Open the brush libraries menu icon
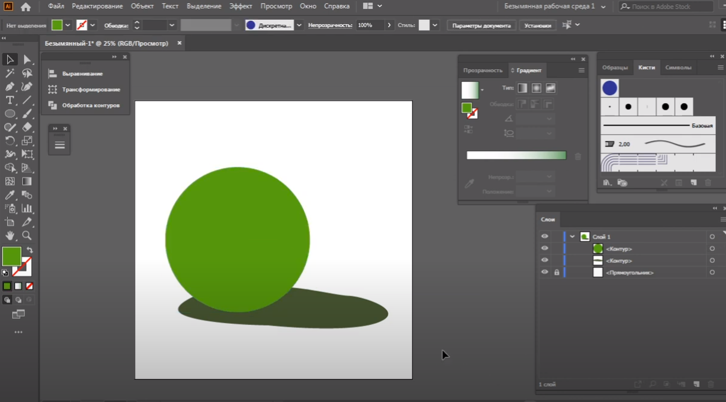Image resolution: width=726 pixels, height=402 pixels. [607, 182]
